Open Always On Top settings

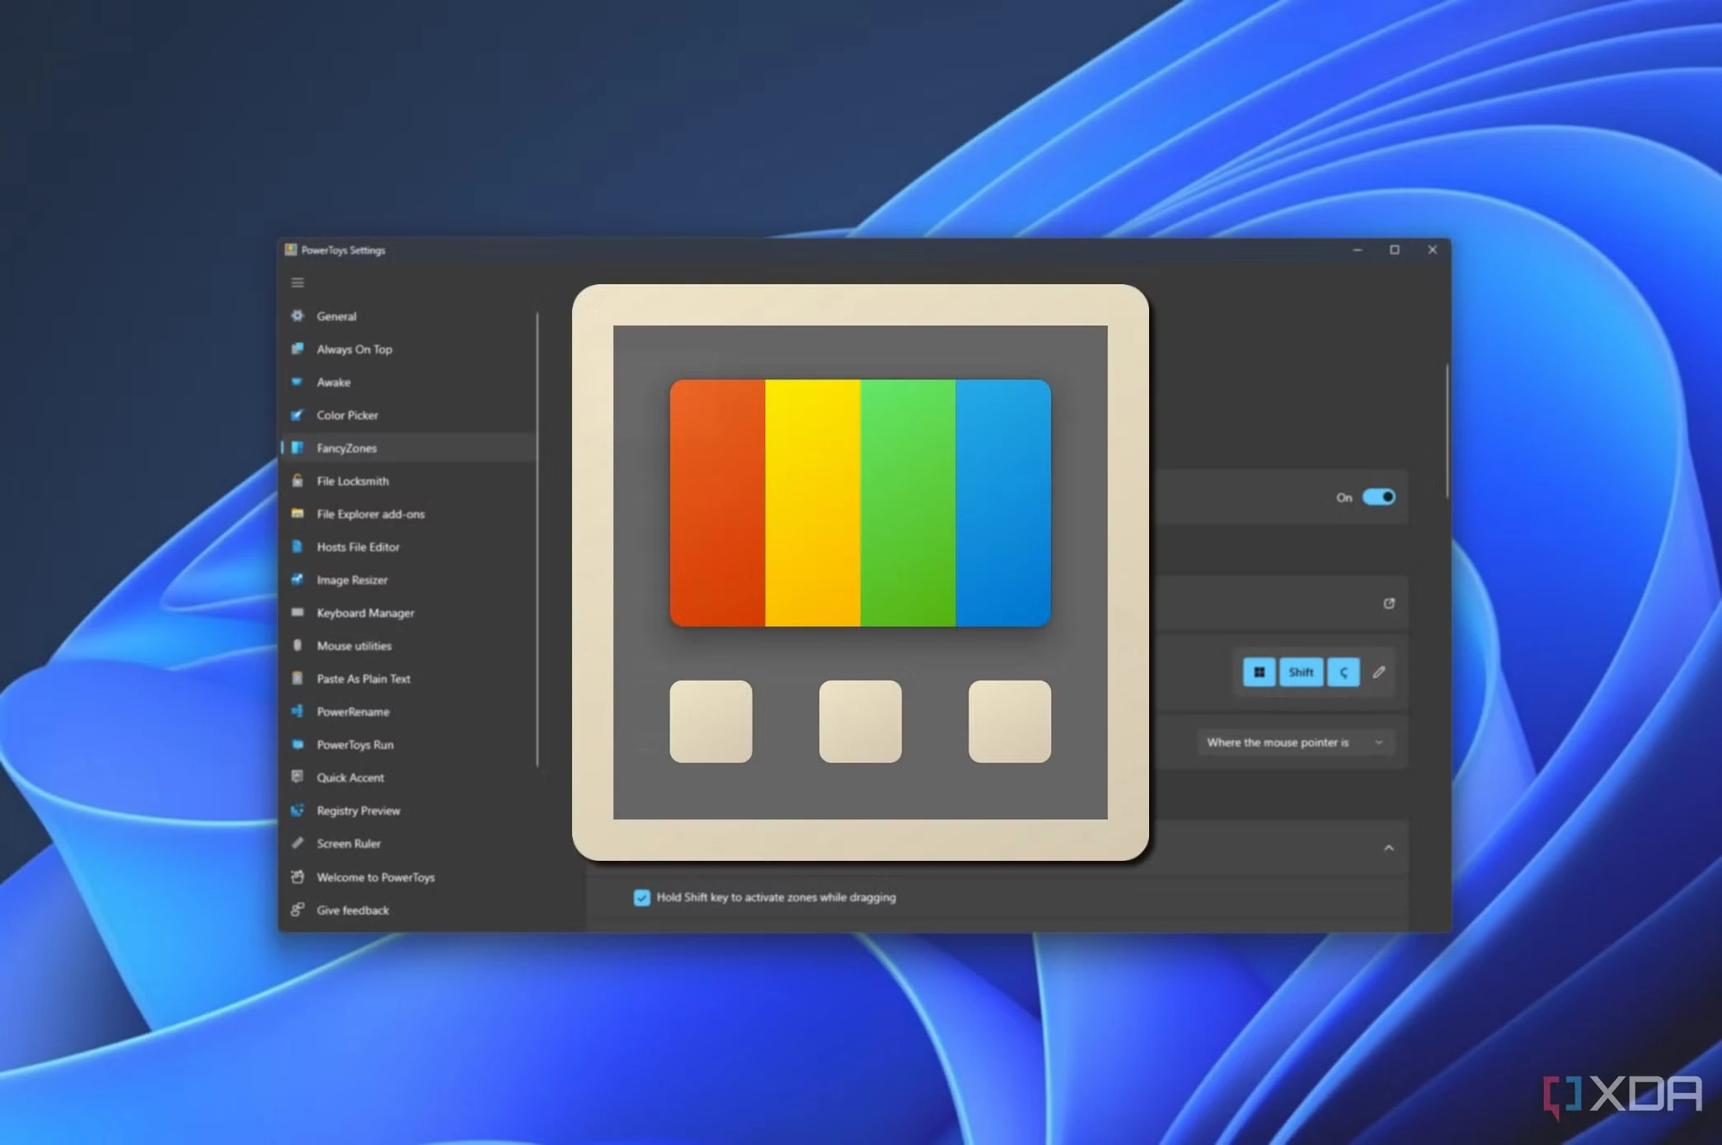[355, 349]
